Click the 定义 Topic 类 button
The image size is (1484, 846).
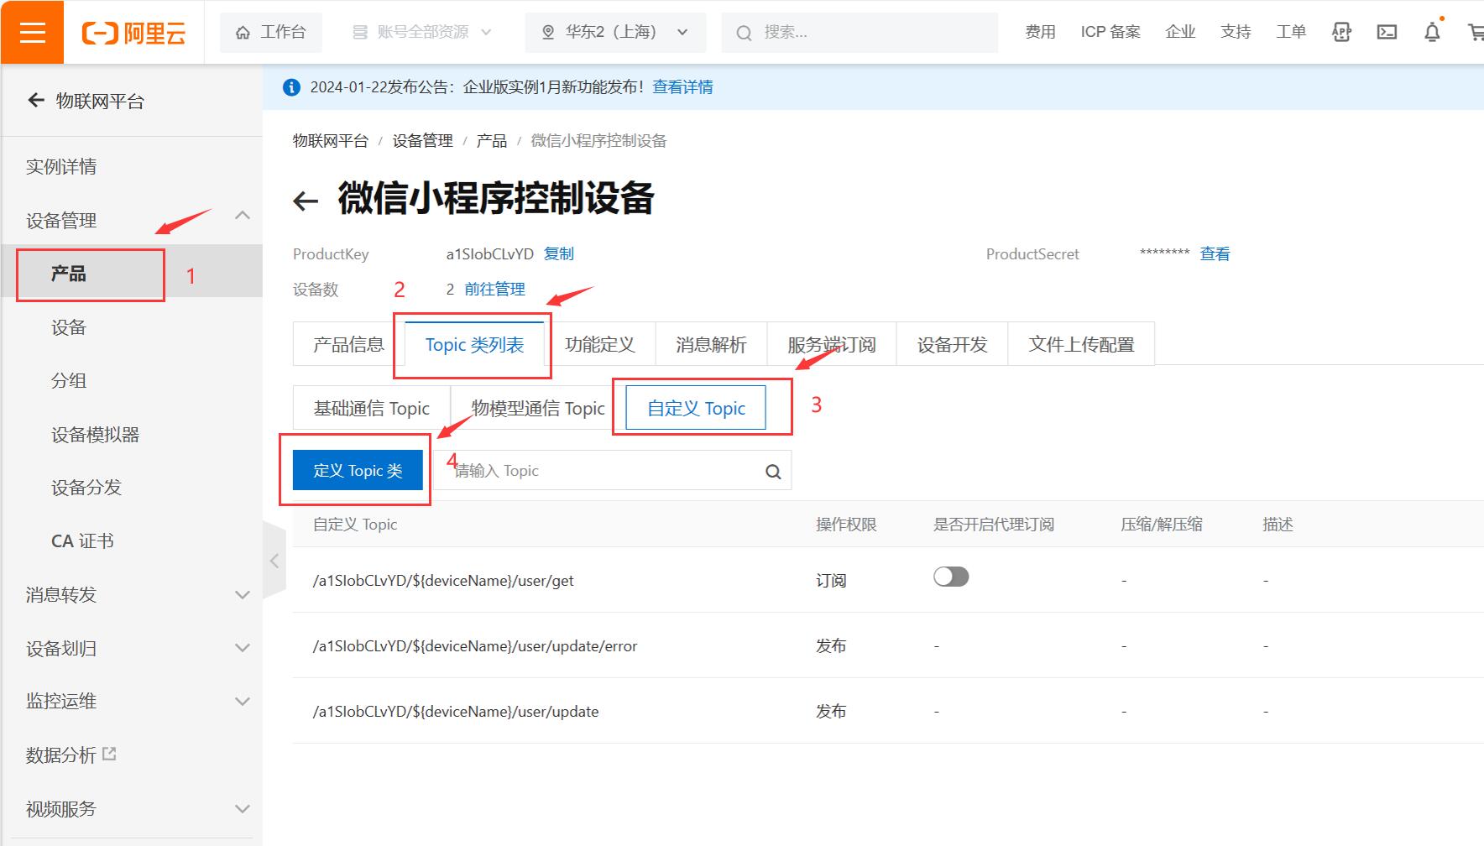pyautogui.click(x=358, y=471)
